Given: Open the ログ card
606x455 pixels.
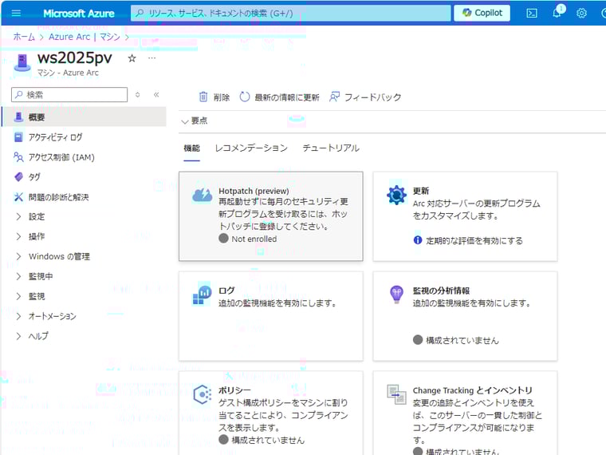Looking at the screenshot, I should [271, 316].
